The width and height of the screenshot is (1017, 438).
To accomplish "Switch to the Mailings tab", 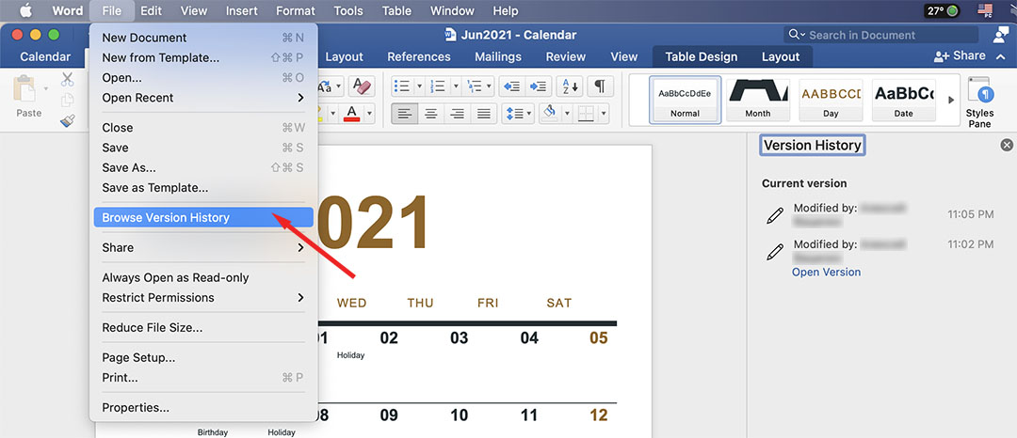I will pos(498,57).
